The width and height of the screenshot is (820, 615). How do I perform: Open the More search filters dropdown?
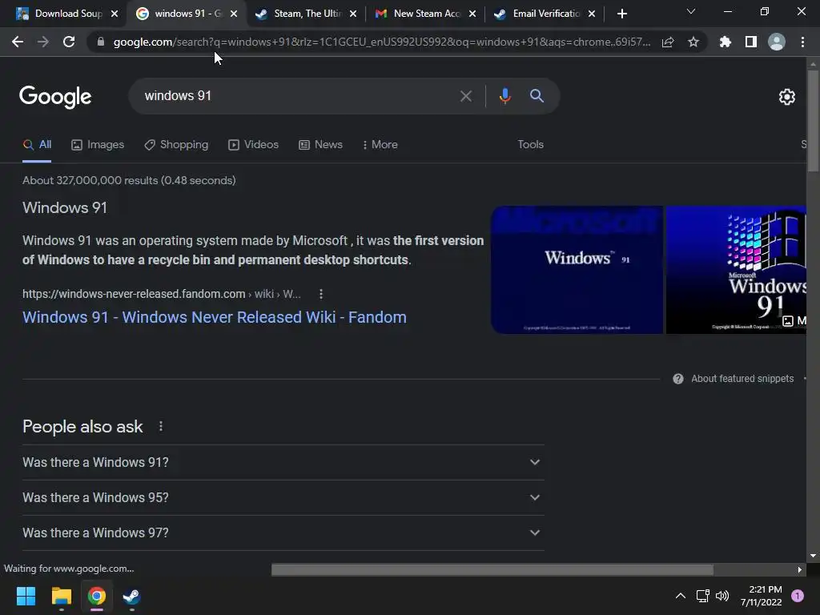tap(380, 144)
